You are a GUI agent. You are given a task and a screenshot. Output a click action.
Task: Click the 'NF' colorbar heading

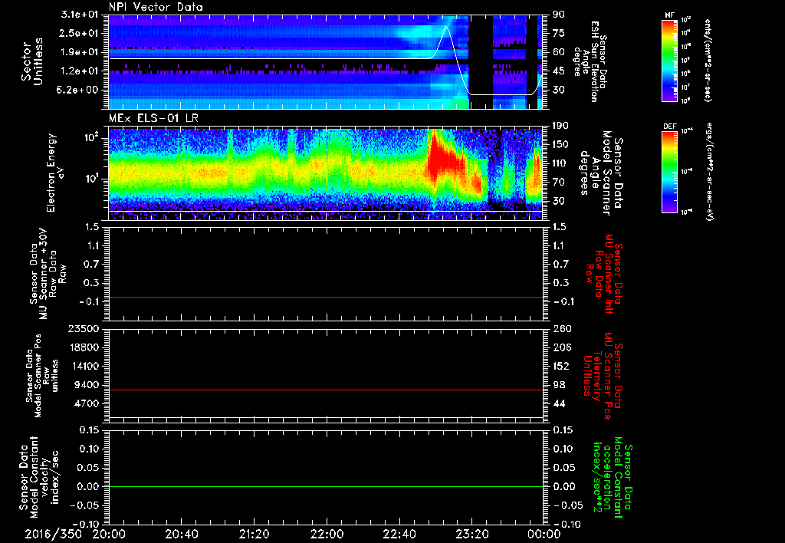coord(669,15)
